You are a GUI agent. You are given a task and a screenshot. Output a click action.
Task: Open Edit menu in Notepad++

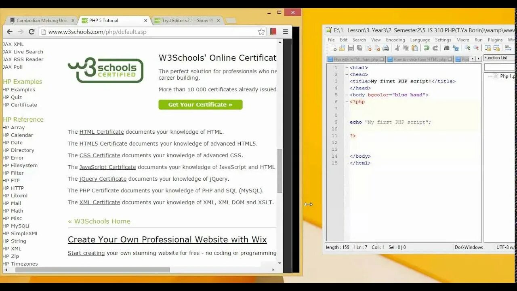coord(343,40)
